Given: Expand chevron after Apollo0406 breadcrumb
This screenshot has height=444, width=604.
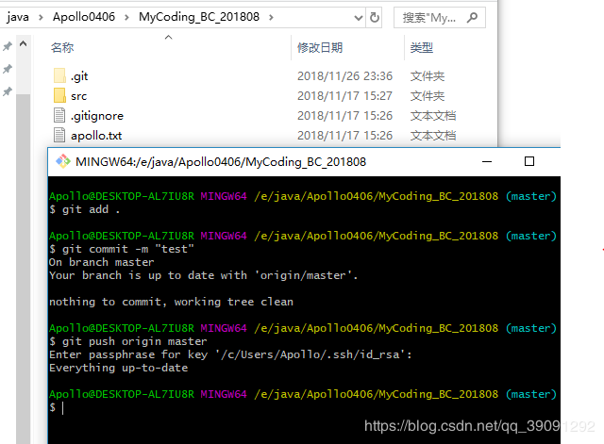Looking at the screenshot, I should 126,17.
